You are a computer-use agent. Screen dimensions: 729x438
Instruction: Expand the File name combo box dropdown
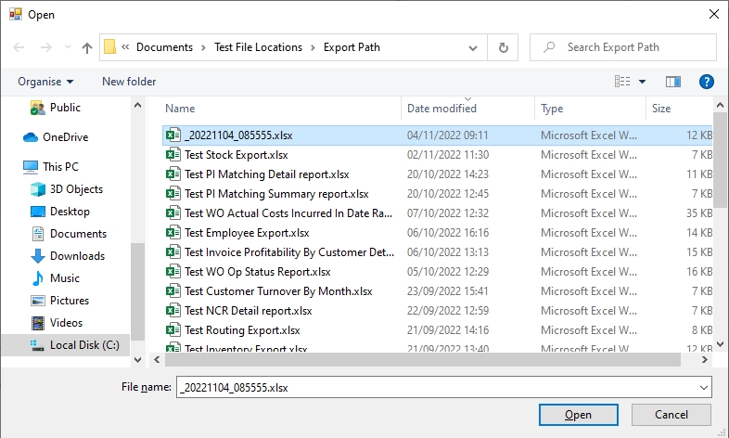[x=703, y=387]
